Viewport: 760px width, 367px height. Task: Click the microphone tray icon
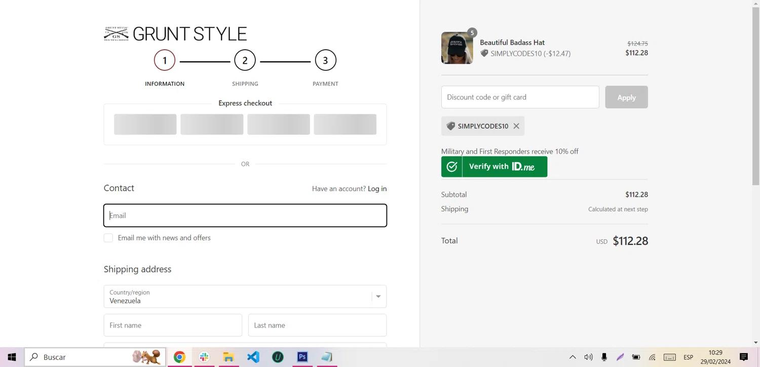pos(604,357)
